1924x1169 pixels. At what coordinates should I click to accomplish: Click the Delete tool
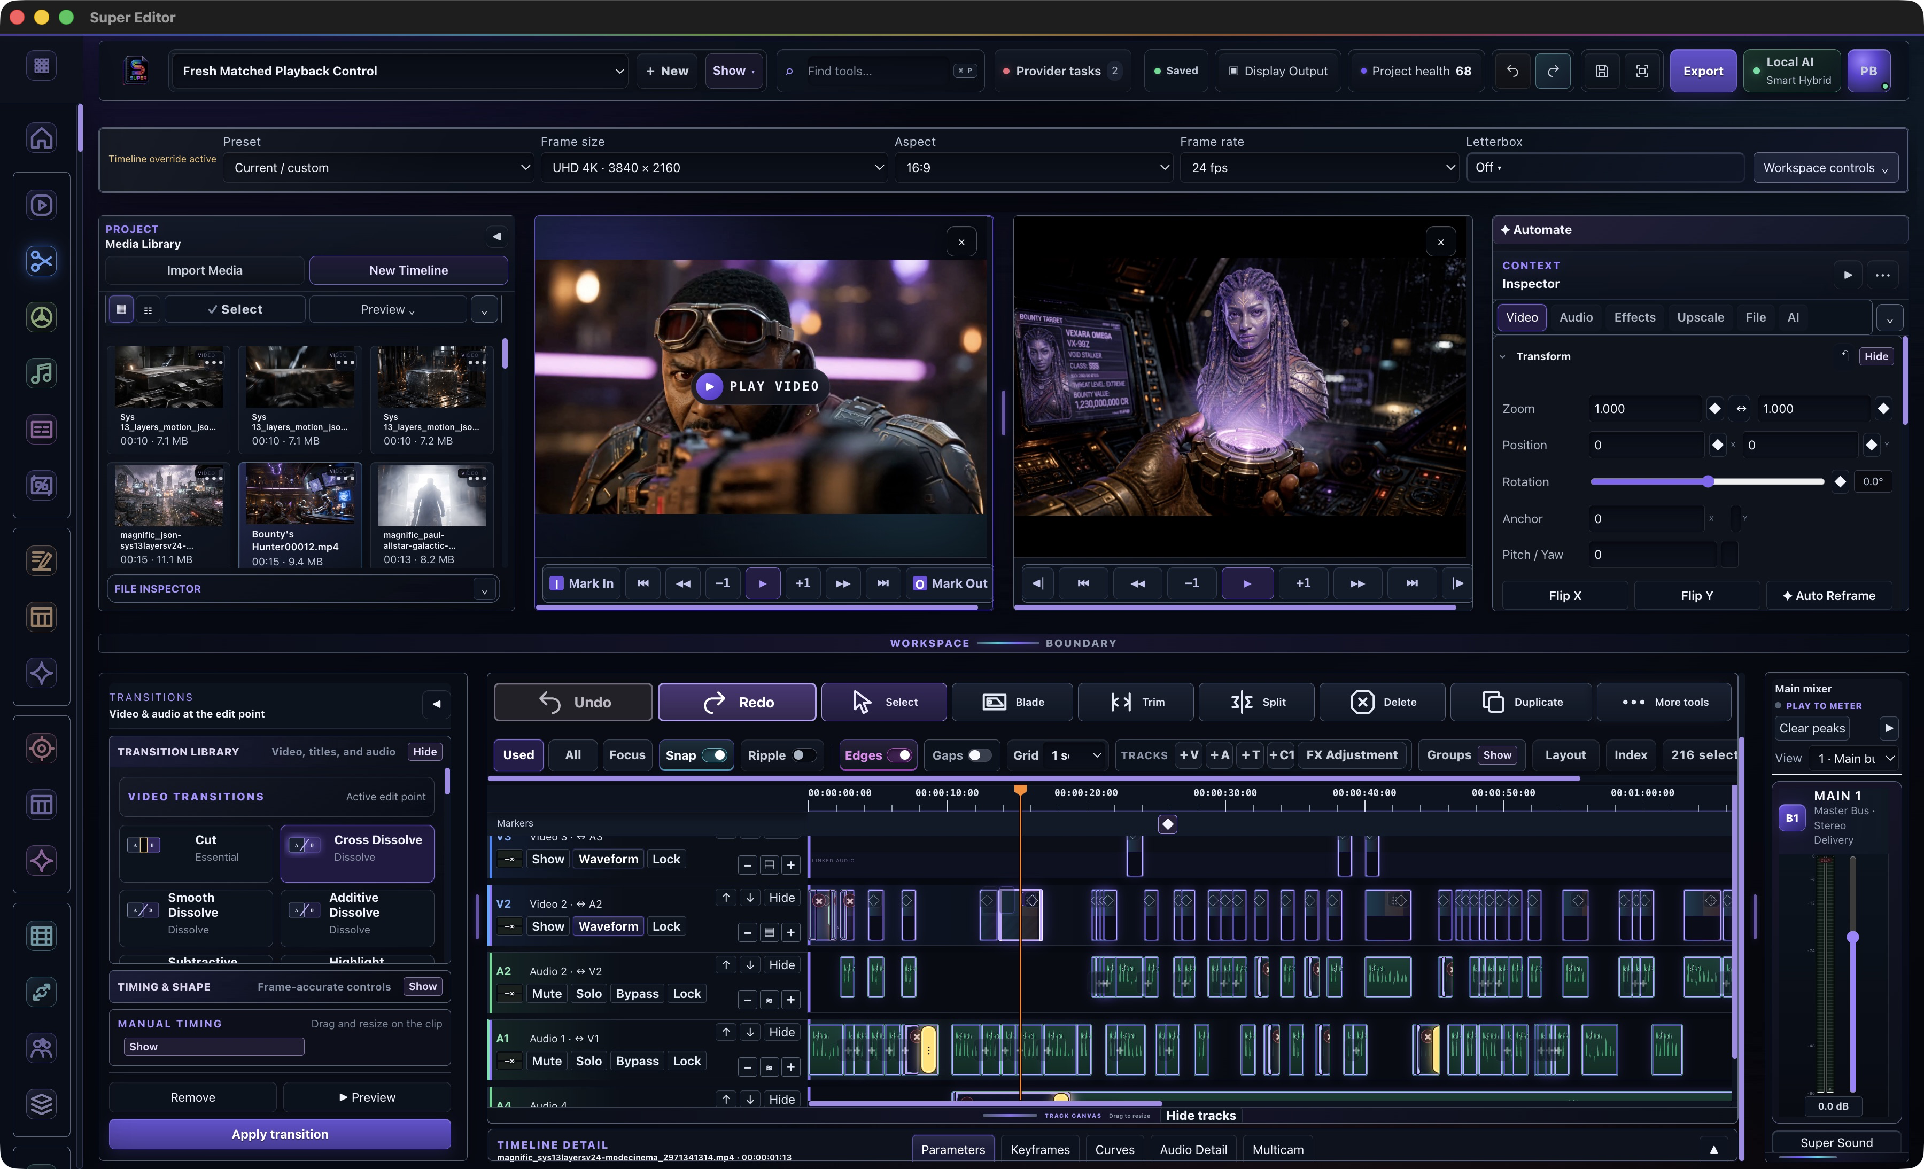[x=1382, y=702]
